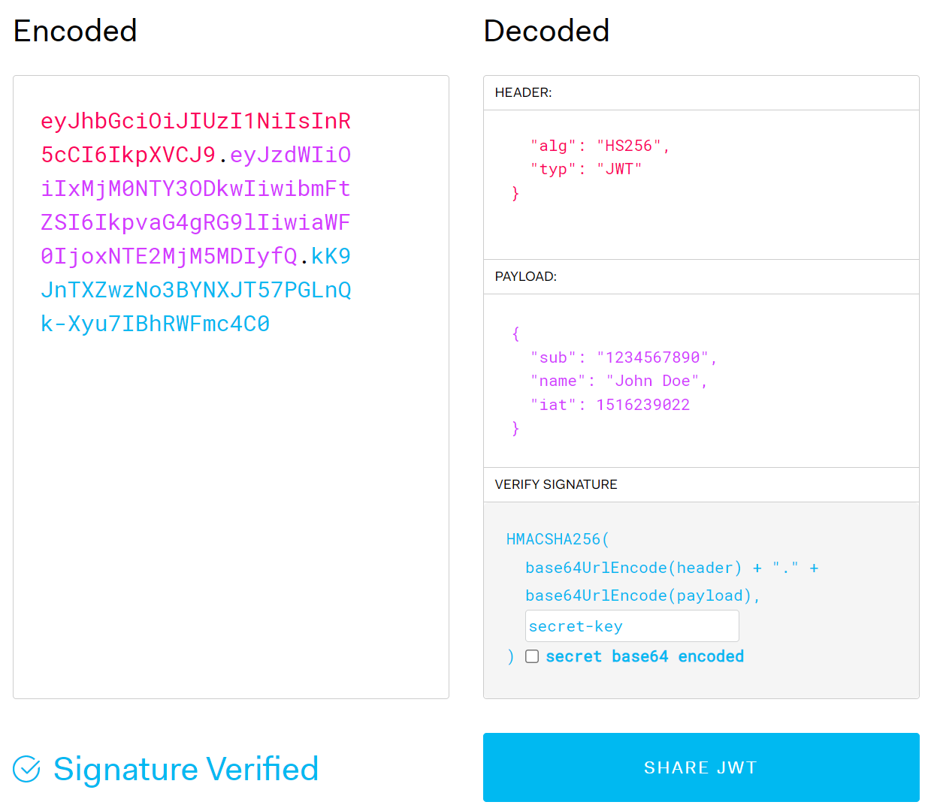Click the "name": "John Doe" line
Image resolution: width=928 pixels, height=811 pixels.
coord(618,381)
